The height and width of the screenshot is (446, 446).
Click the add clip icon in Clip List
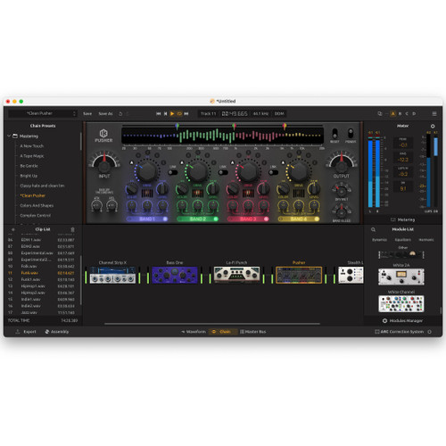pos(12,229)
